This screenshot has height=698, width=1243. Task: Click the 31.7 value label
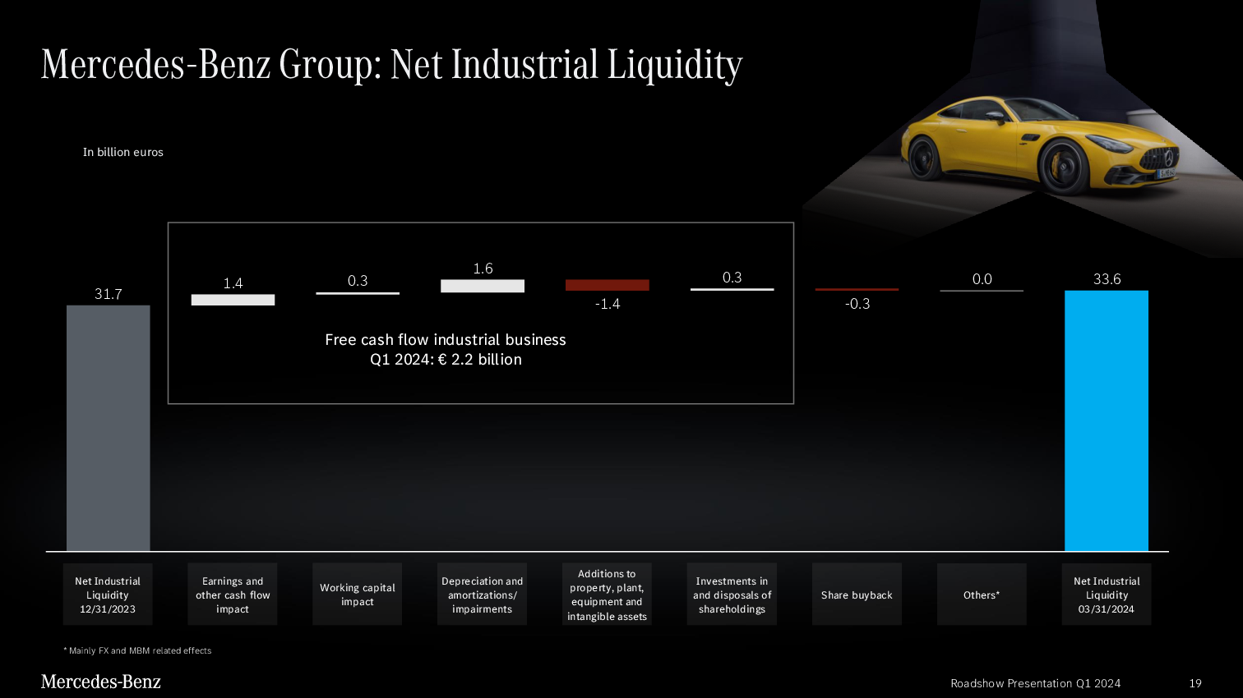[x=109, y=294]
